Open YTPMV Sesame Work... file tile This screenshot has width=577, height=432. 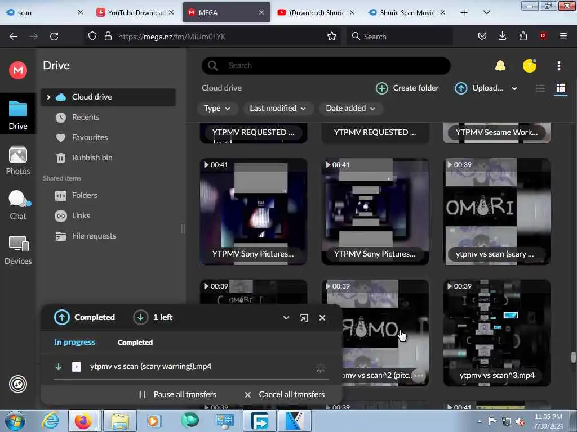pyautogui.click(x=497, y=133)
